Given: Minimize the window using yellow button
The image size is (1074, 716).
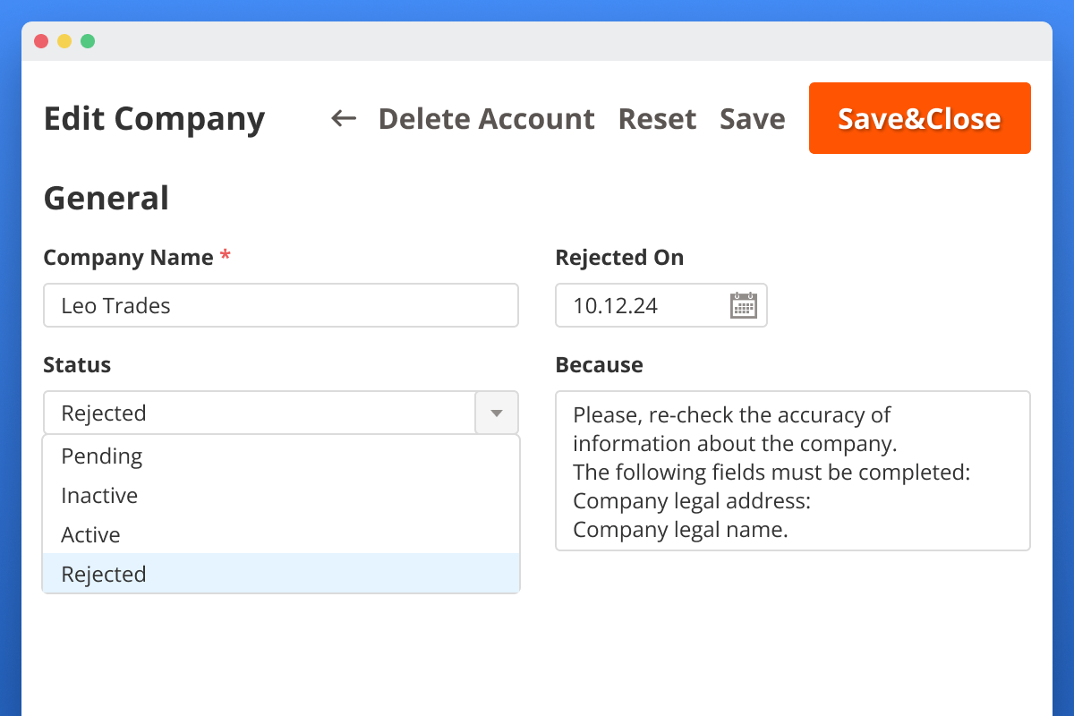Looking at the screenshot, I should tap(64, 41).
